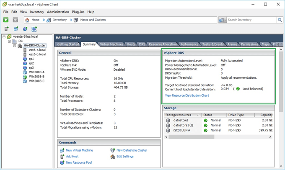
Task: Select host esx6-a.local
Action: tap(37, 50)
